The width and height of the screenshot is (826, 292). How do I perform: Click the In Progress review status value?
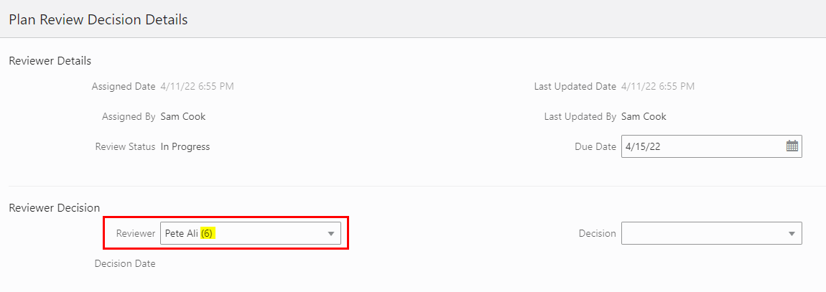pyautogui.click(x=185, y=146)
